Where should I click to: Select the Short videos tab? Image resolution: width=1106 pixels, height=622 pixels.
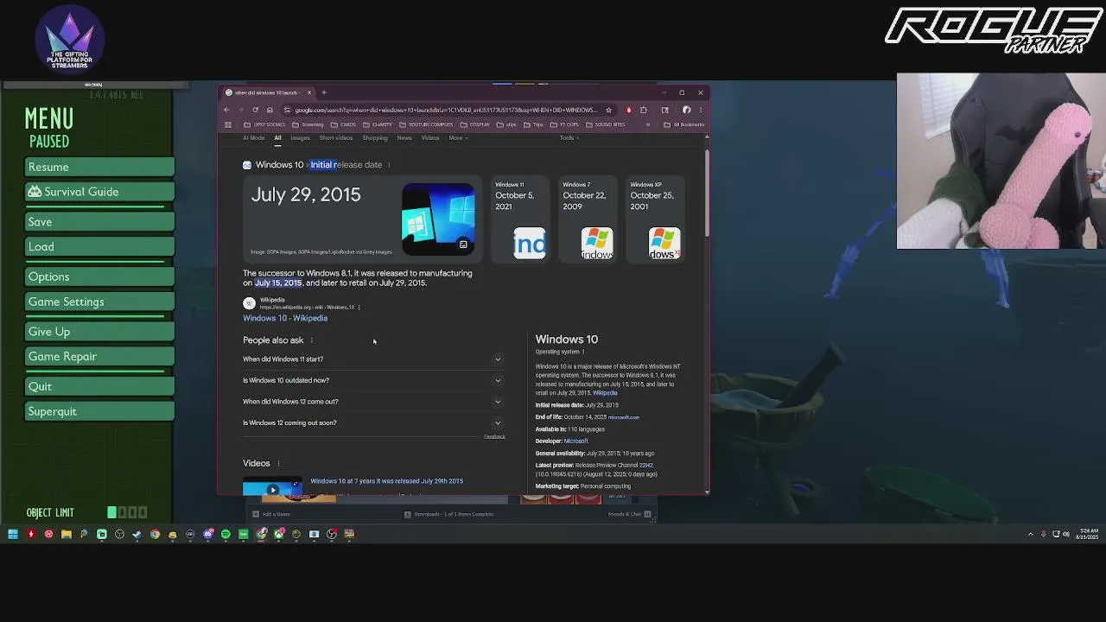tap(336, 138)
